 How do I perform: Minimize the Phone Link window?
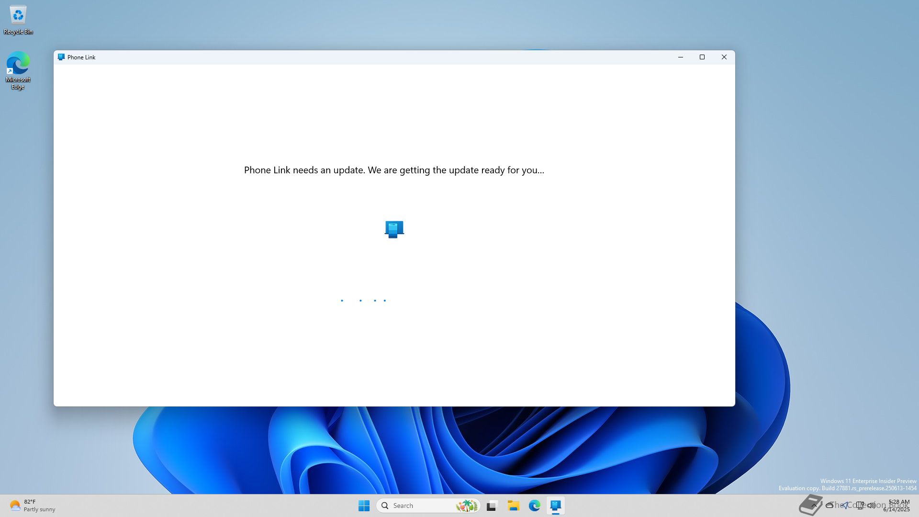[x=680, y=57]
